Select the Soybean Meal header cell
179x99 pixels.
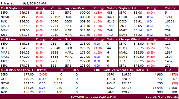[74, 8]
